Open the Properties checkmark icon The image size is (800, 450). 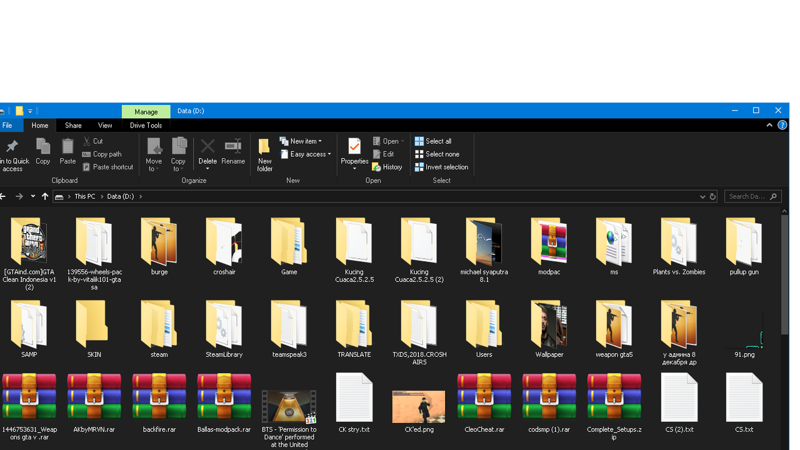pyautogui.click(x=354, y=147)
